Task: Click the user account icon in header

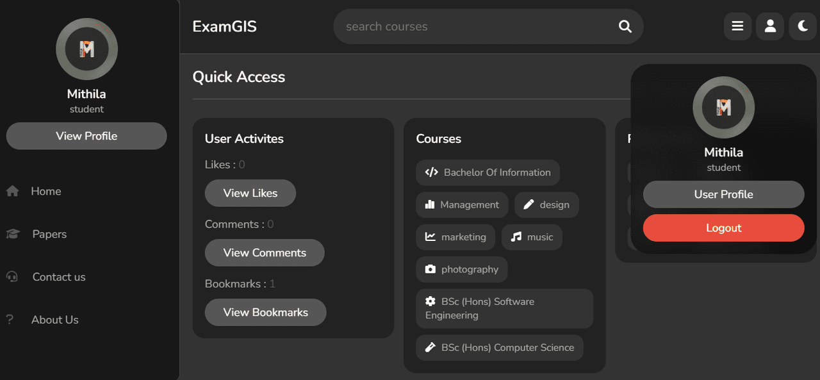Action: (x=770, y=26)
